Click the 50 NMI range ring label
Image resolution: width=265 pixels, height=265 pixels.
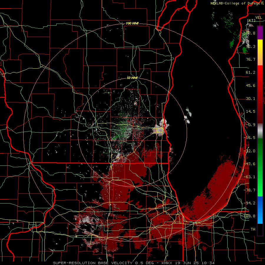(x=132, y=78)
